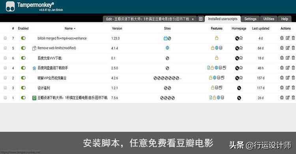Open homepage icon for 豆瓣资源下载大师 script
296x154 pixels.
239,98
